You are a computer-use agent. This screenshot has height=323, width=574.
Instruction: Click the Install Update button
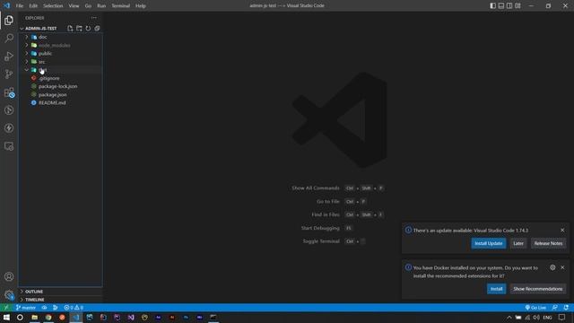point(488,243)
